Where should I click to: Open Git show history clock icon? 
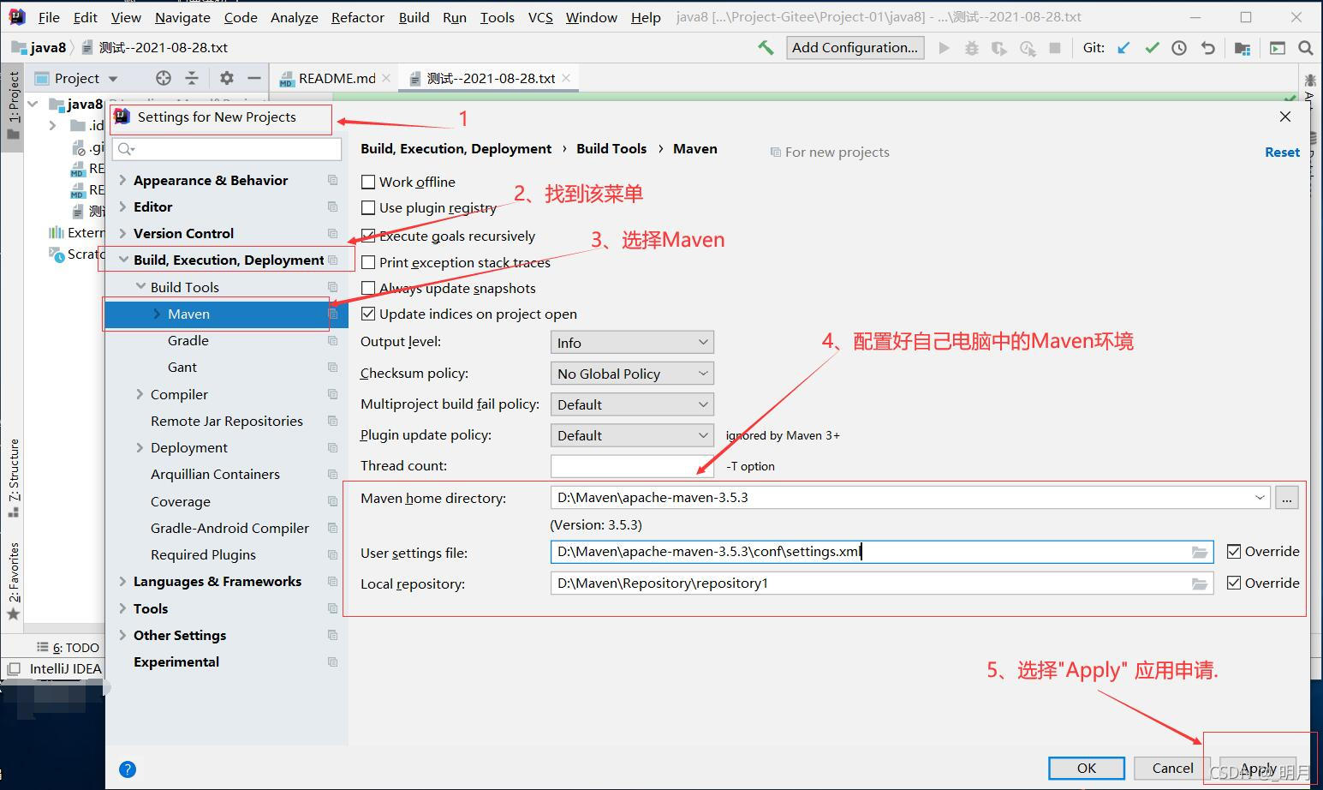(x=1179, y=48)
